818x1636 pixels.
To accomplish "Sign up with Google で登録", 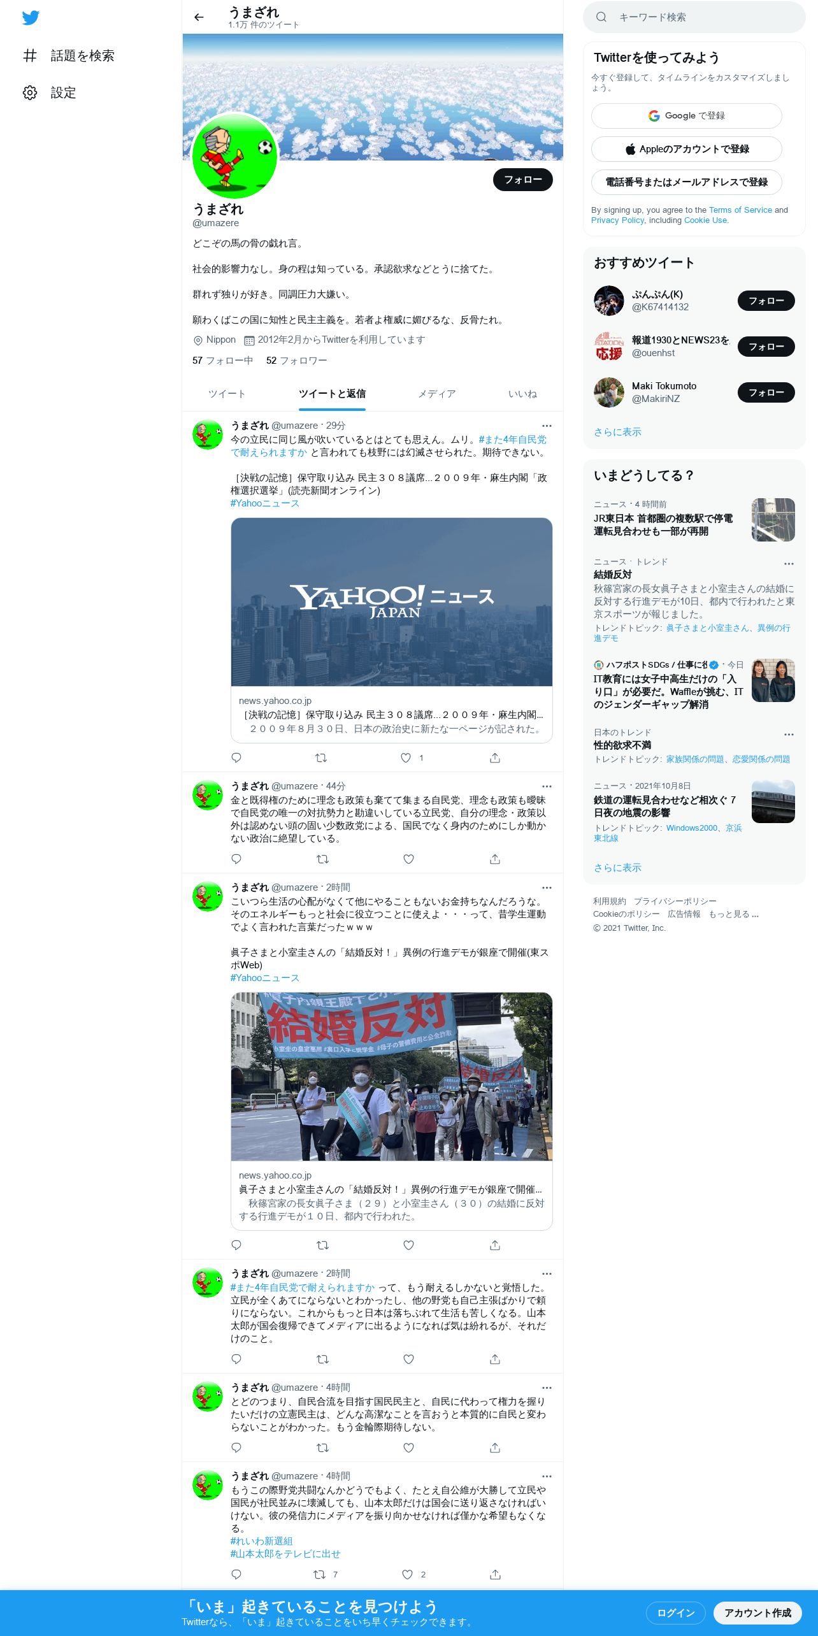I will (x=687, y=116).
